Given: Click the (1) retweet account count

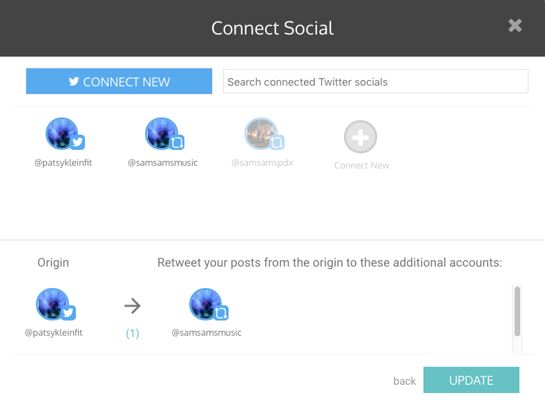Looking at the screenshot, I should 133,333.
